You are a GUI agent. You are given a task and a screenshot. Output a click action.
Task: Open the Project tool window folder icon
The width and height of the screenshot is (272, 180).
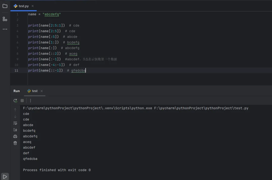coord(5,6)
